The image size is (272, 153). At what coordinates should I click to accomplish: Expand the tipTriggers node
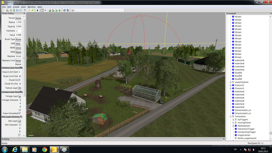point(233,120)
